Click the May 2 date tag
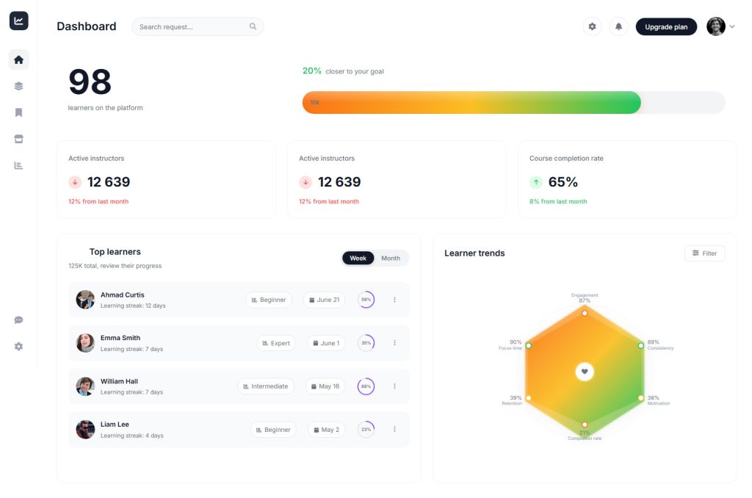Screen dimensions: 752x498 [327, 430]
